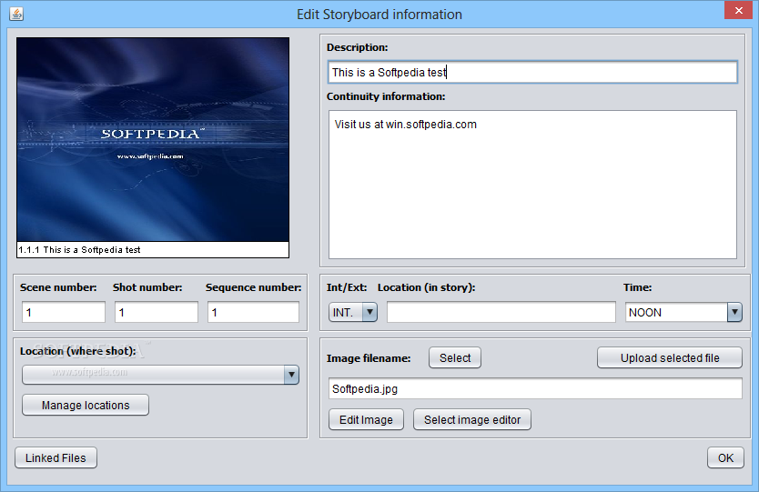Focus the Description text field

tap(532, 72)
